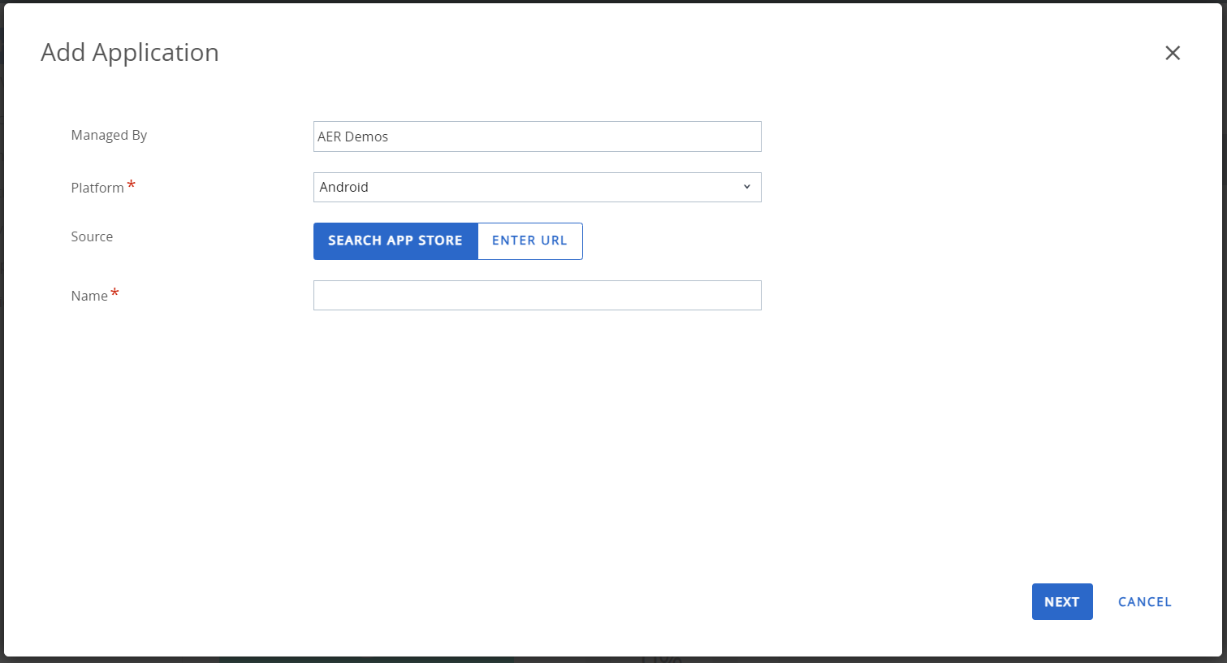Click the Add Application heading
This screenshot has width=1227, height=663.
click(x=130, y=52)
